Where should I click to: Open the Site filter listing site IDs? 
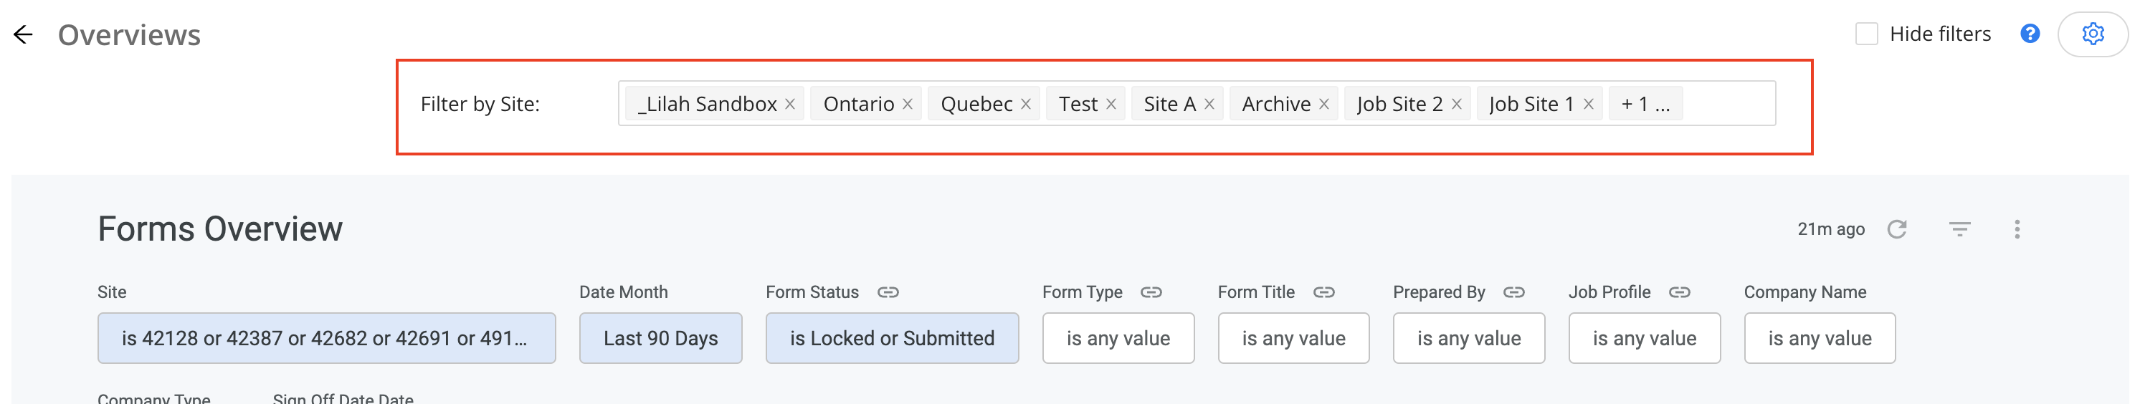326,338
